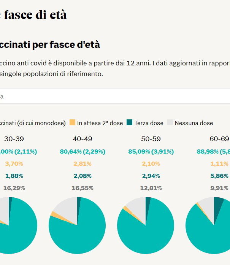230x265 pixels.
Task: Click the 40-49 age group heading
Action: (x=82, y=139)
